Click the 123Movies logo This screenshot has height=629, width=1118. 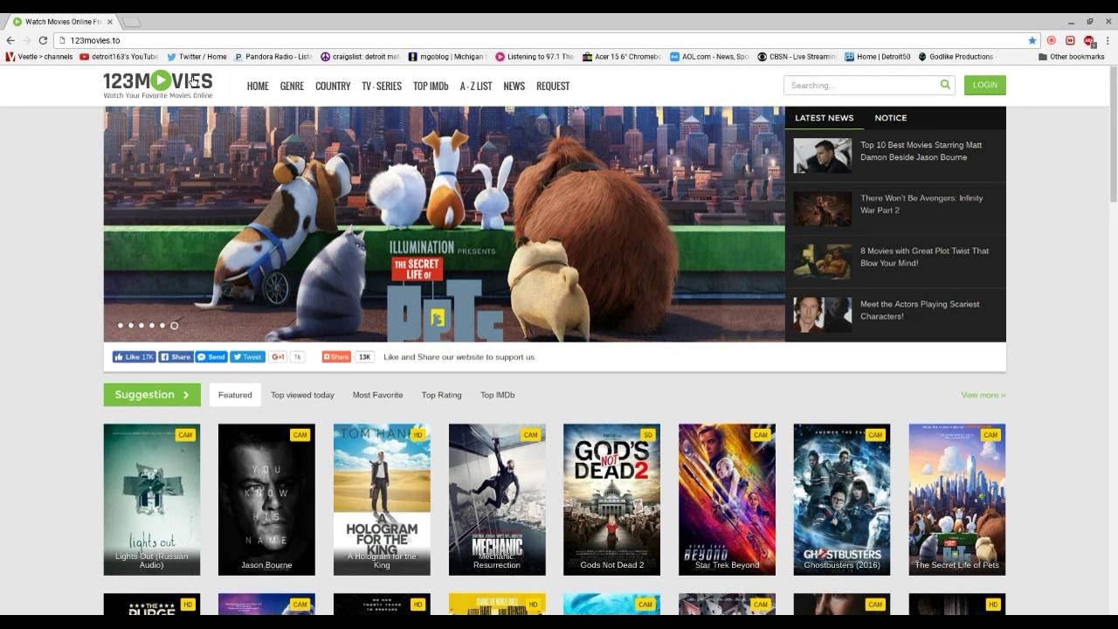click(x=158, y=85)
